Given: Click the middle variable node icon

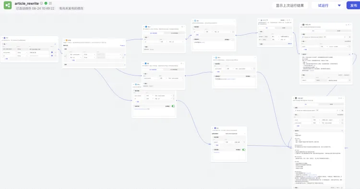Looking at the screenshot, I should (x=145, y=63).
